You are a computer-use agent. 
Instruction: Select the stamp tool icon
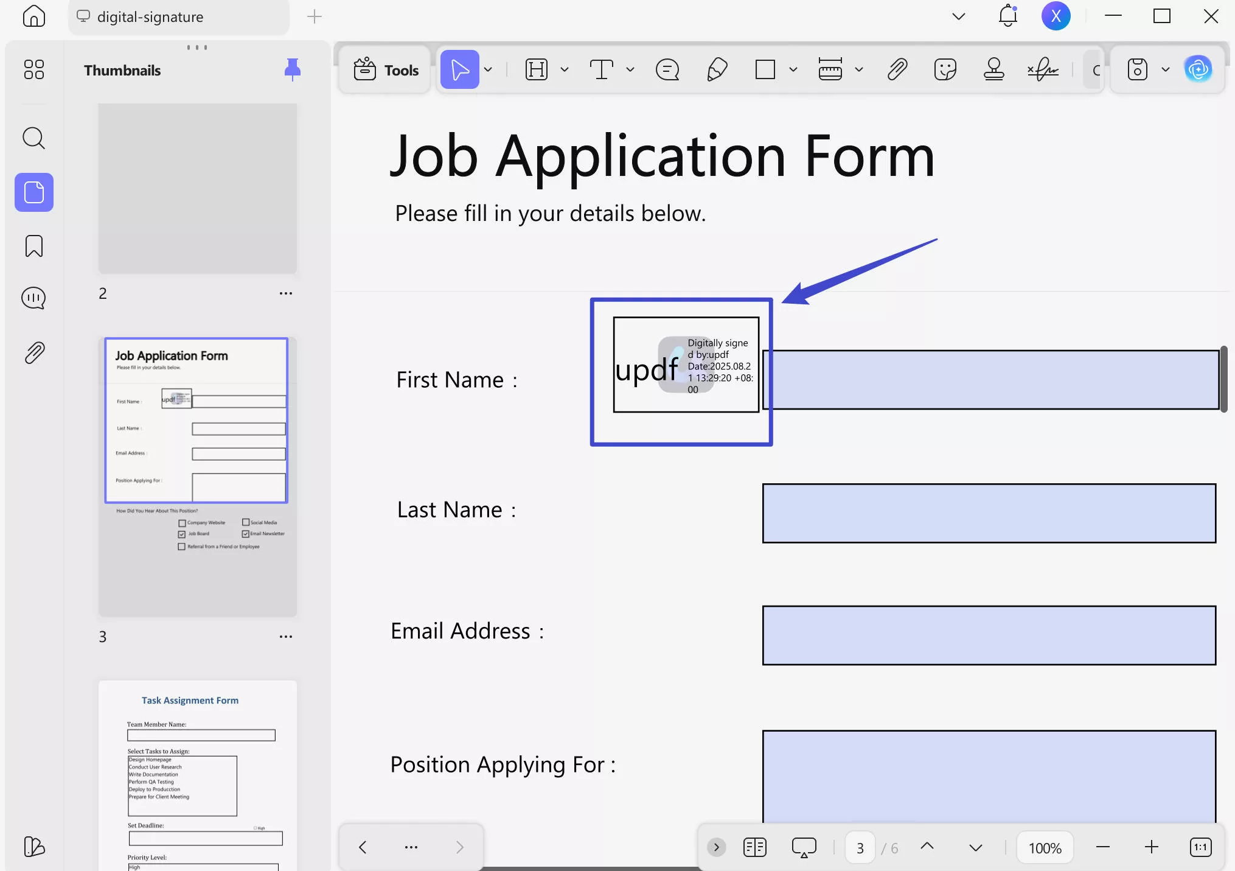pos(993,69)
